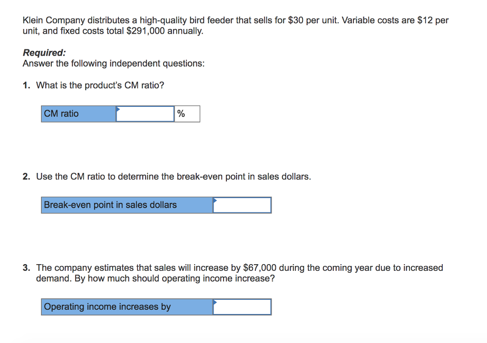Click the bold '1.' question number
The height and width of the screenshot is (343, 487).
27,86
